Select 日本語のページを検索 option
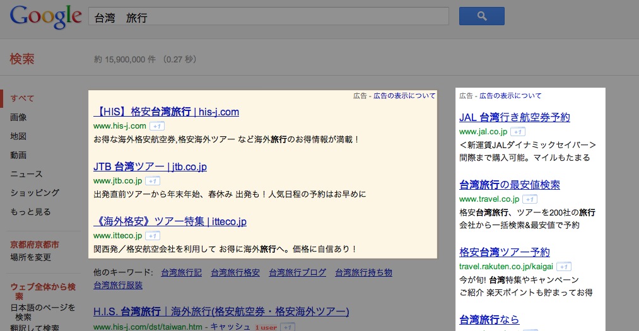639x331 pixels. (43, 312)
